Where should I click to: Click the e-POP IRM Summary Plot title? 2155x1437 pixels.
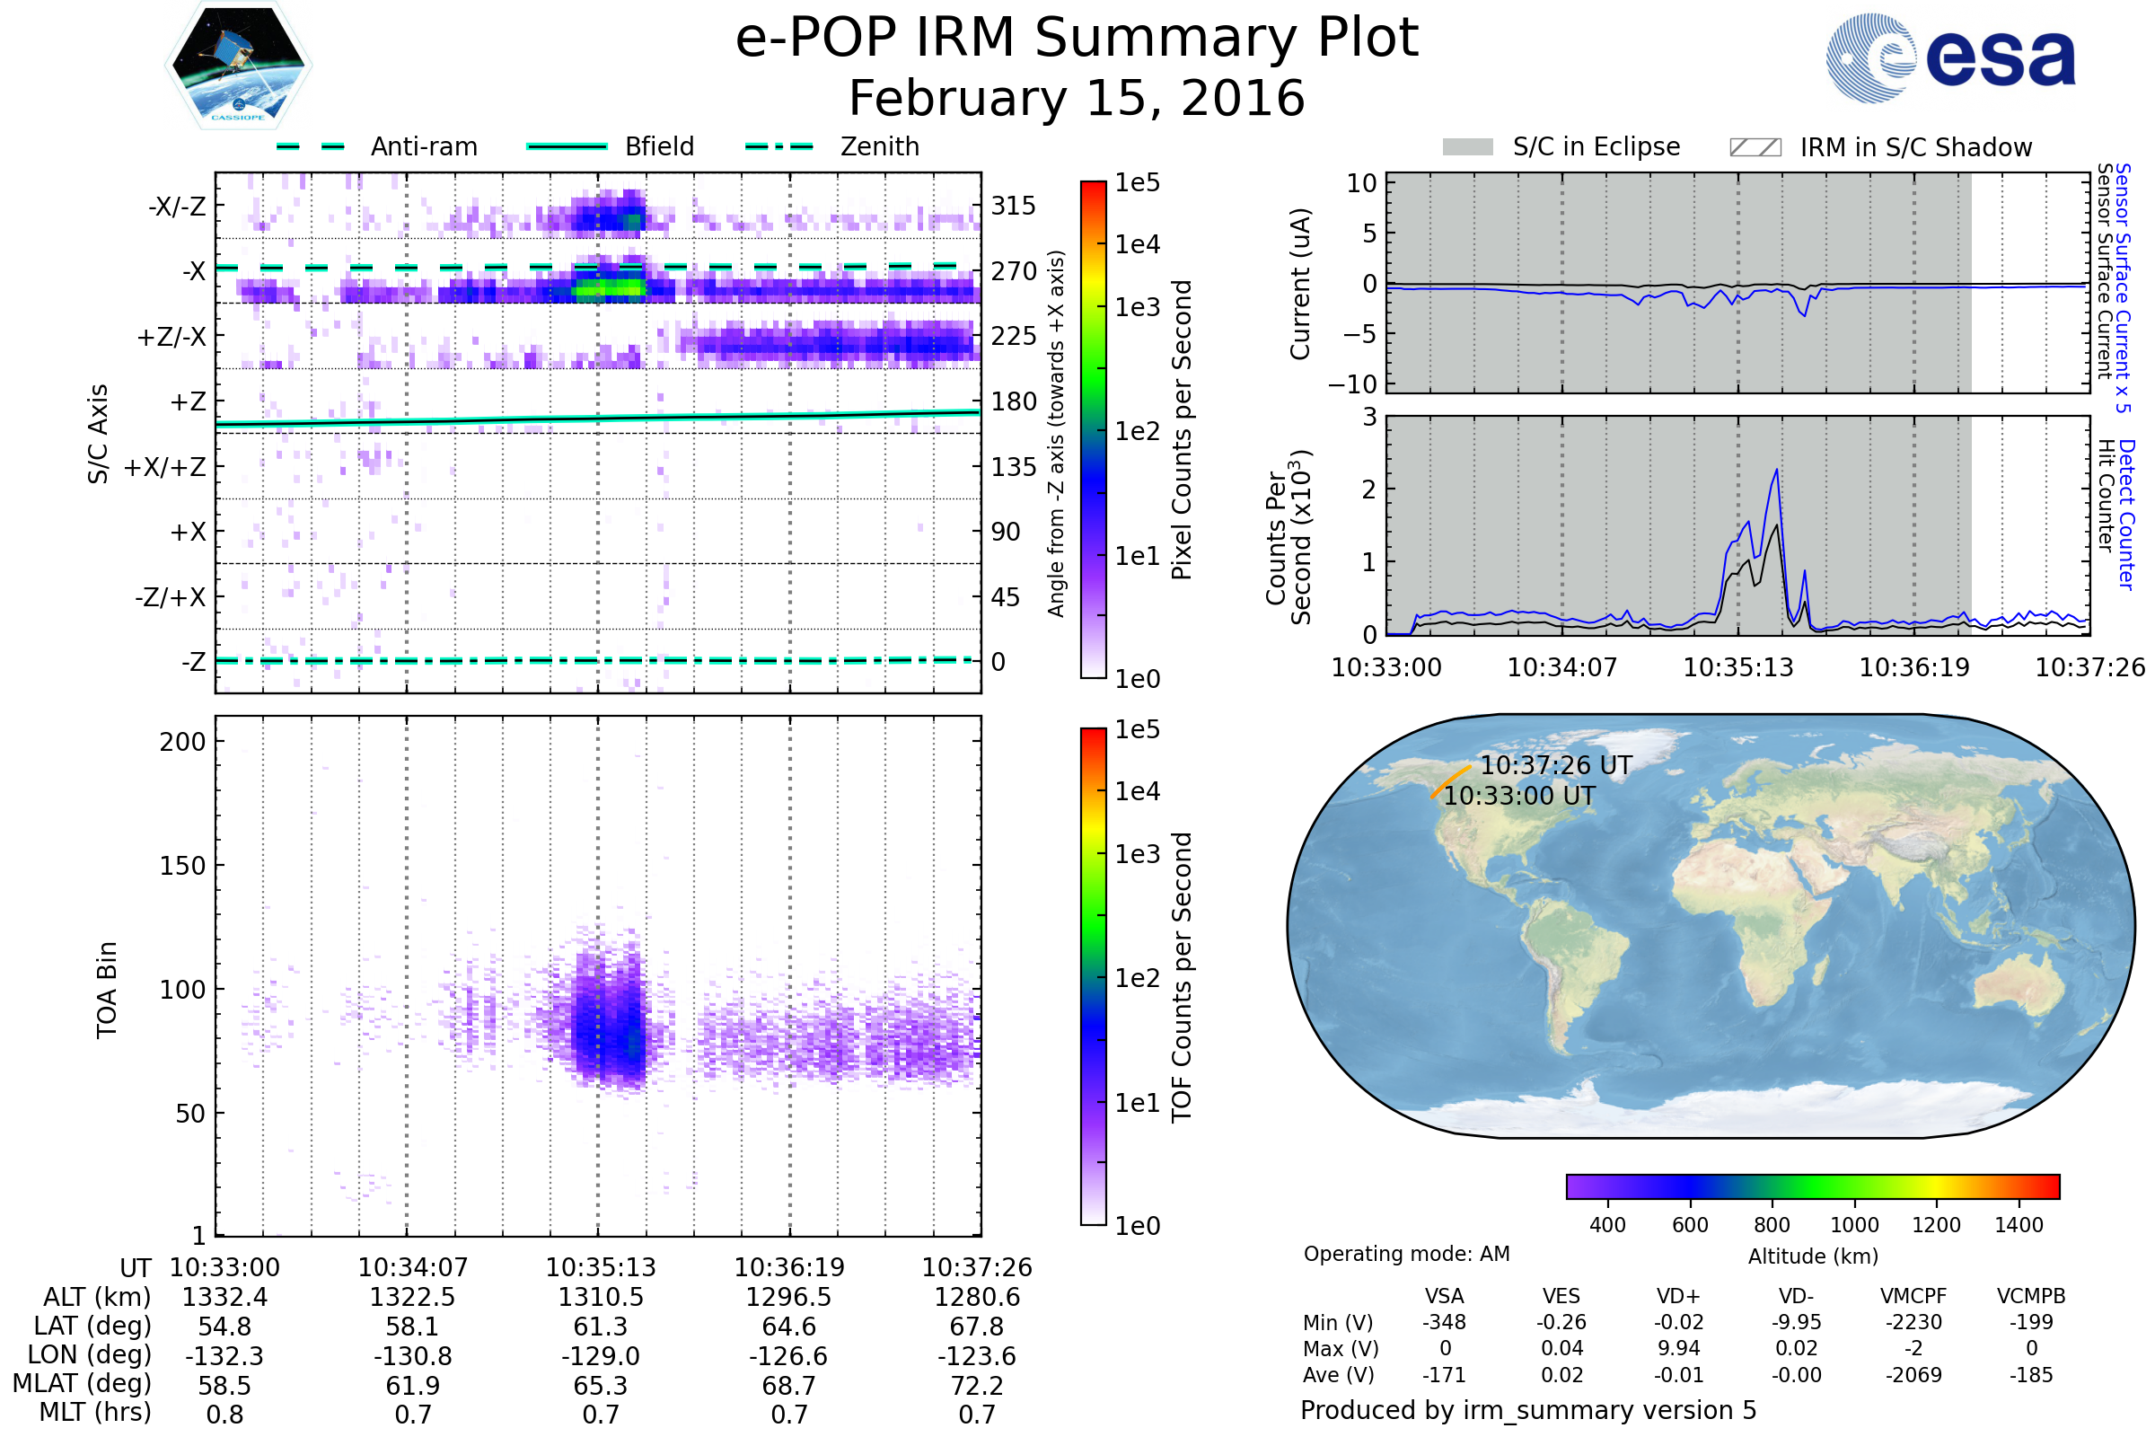point(1077,39)
